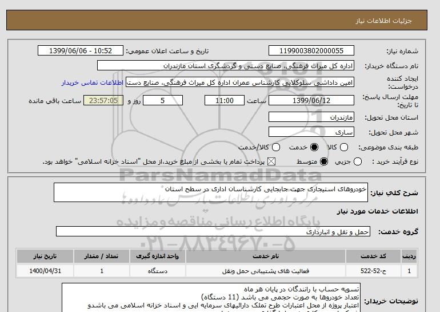The image size is (440, 312).
Task: Choose جزیی purchase process type
Action: coord(358,161)
